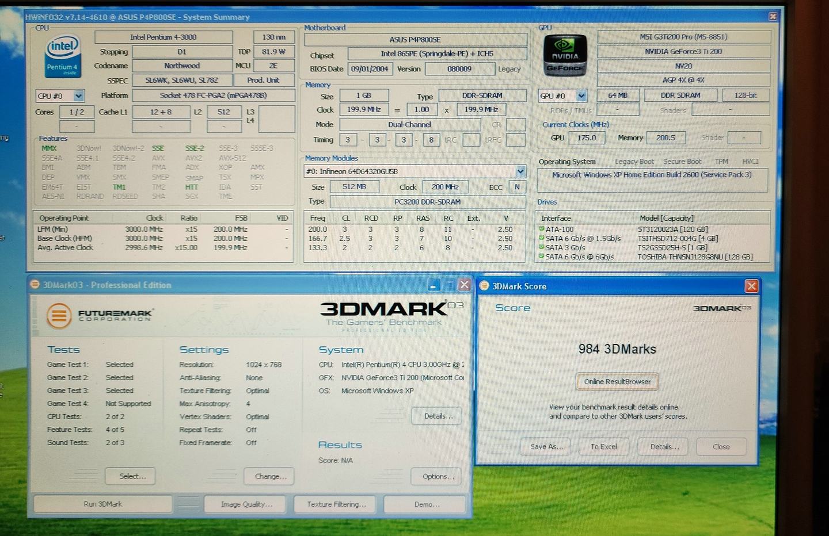Click the TSITHSD712 drive status icon
This screenshot has height=536, width=829.
coord(541,238)
